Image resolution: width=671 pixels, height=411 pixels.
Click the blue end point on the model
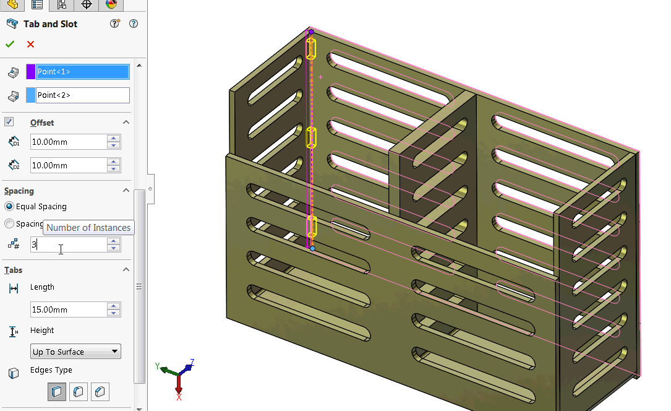[x=312, y=248]
